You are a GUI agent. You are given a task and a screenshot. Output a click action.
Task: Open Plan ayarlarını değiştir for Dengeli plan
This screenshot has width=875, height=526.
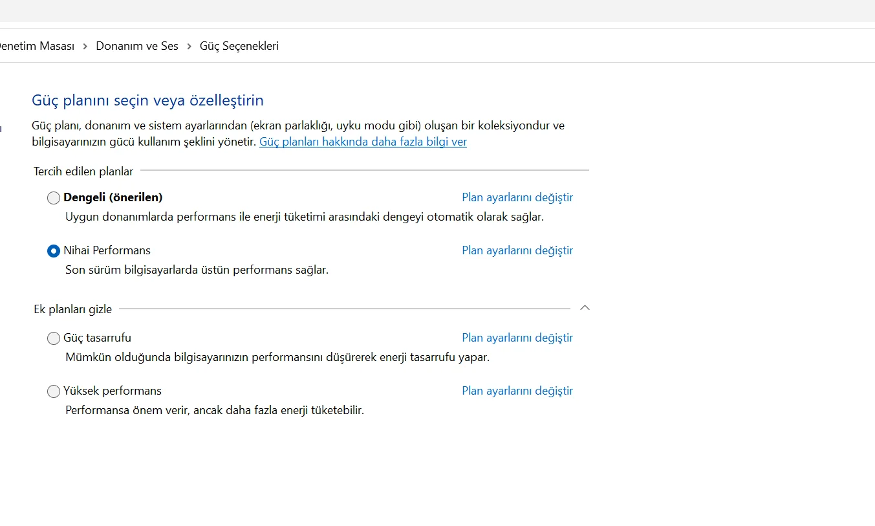pos(517,197)
